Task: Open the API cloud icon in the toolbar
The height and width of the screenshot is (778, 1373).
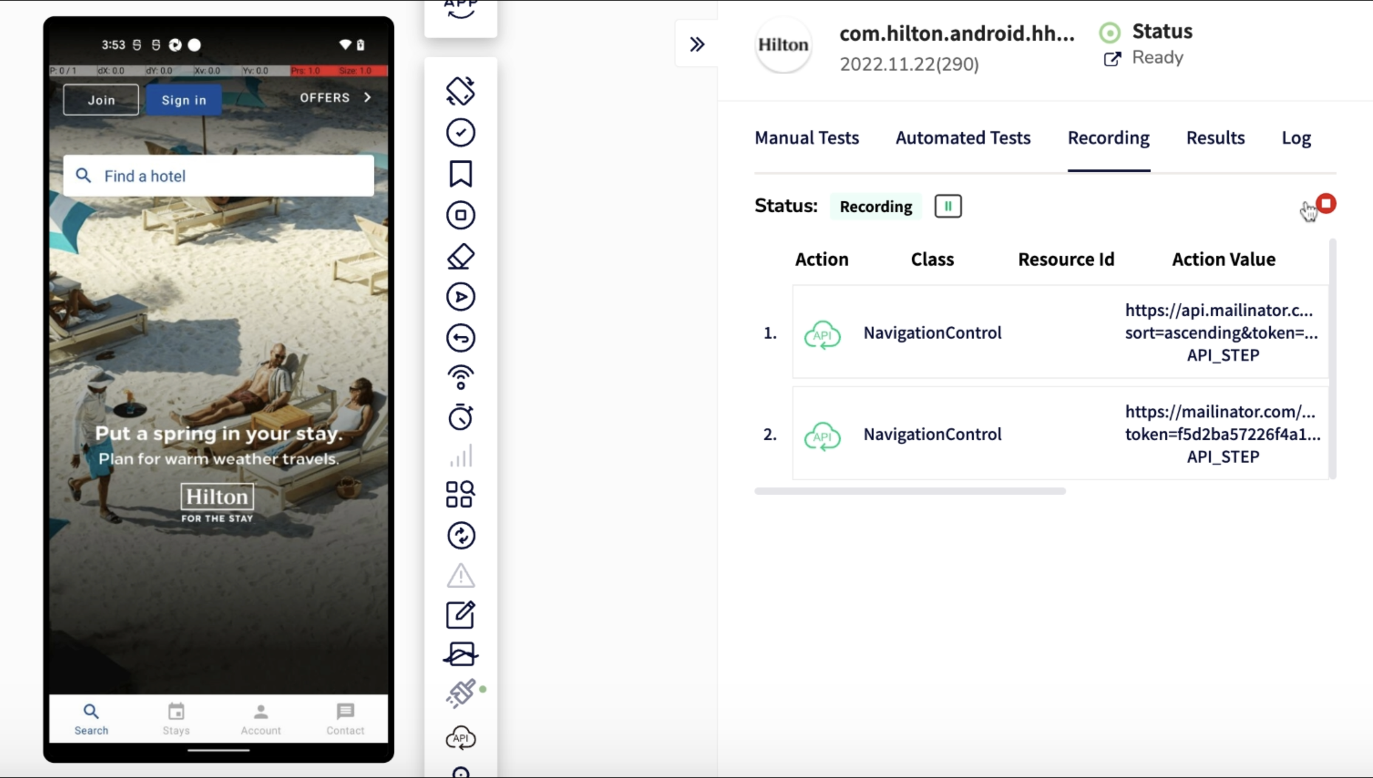Action: click(x=461, y=738)
